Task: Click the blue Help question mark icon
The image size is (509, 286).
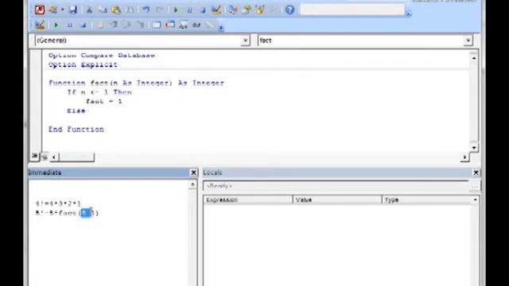Action: point(289,10)
